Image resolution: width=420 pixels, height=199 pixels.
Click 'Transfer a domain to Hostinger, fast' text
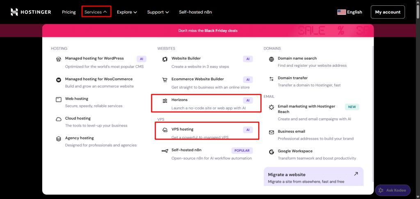coord(309,85)
